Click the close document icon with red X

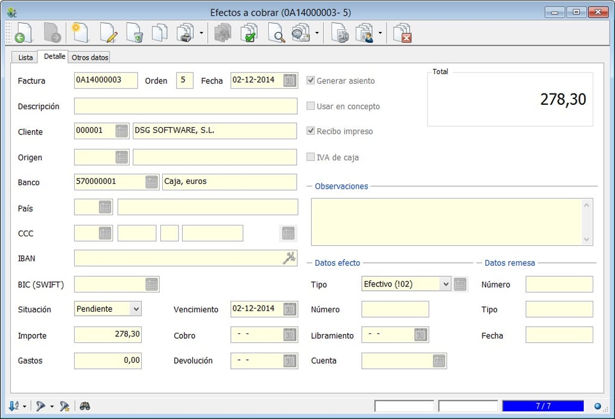pos(402,33)
